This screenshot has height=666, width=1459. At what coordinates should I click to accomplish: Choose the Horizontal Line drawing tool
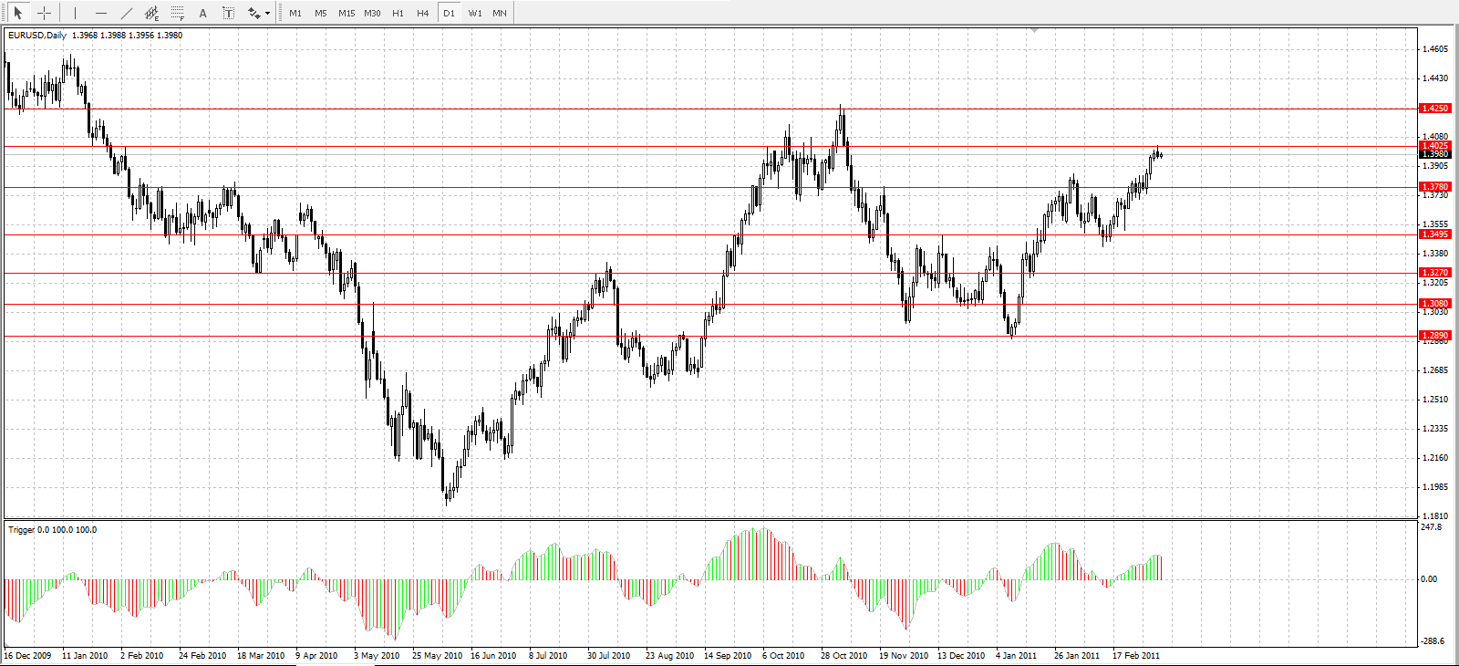click(x=100, y=13)
